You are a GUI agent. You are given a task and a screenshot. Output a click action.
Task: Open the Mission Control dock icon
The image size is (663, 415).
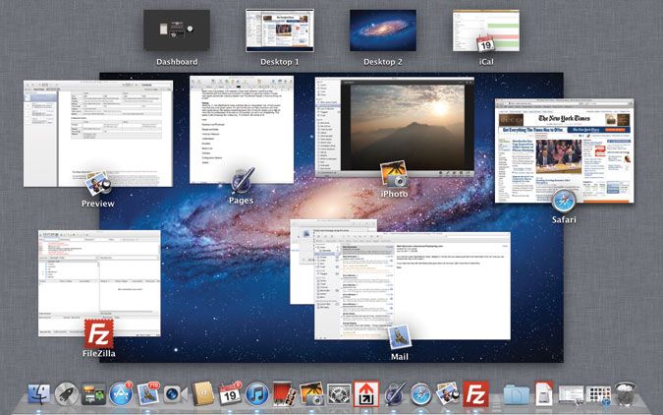click(x=94, y=395)
